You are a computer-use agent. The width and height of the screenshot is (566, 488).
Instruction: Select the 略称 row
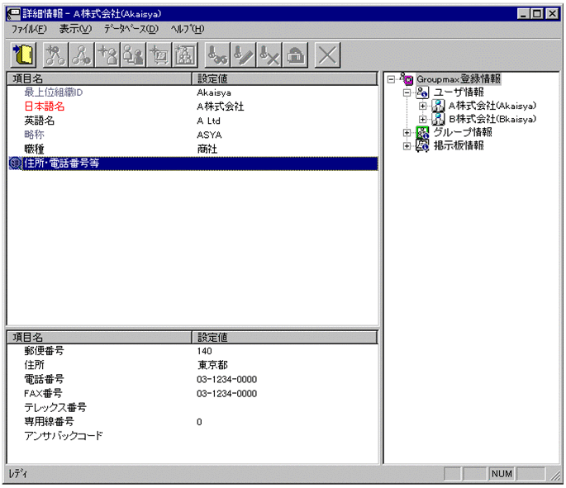point(193,135)
